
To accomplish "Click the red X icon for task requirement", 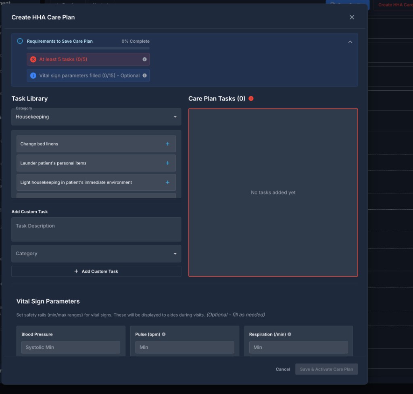I will [33, 59].
